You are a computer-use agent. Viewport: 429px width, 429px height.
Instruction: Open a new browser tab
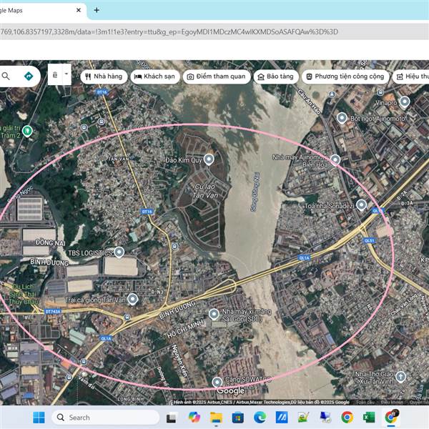pos(97,10)
